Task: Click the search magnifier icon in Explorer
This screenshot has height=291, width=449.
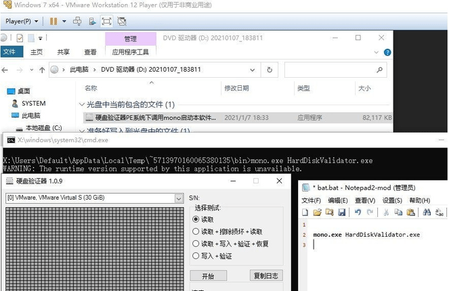Action: pos(380,70)
